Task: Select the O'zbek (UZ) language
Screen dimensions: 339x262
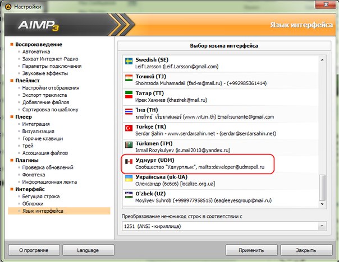Action: (220, 197)
